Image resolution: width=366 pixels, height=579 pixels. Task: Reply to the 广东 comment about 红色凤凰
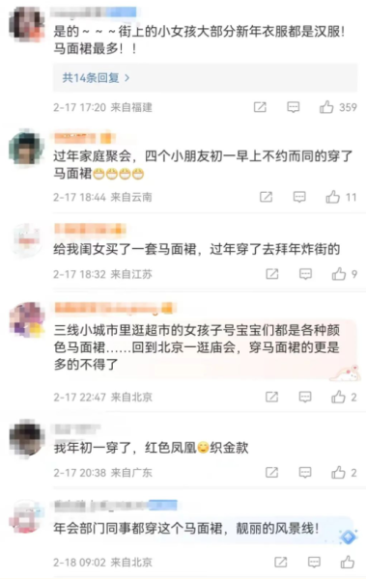305,472
